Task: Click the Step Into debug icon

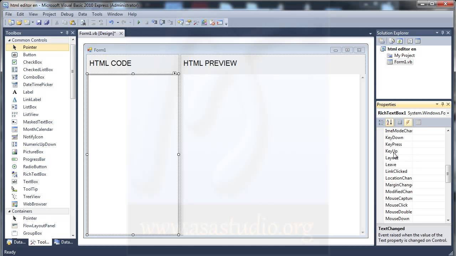Action: pos(154,22)
